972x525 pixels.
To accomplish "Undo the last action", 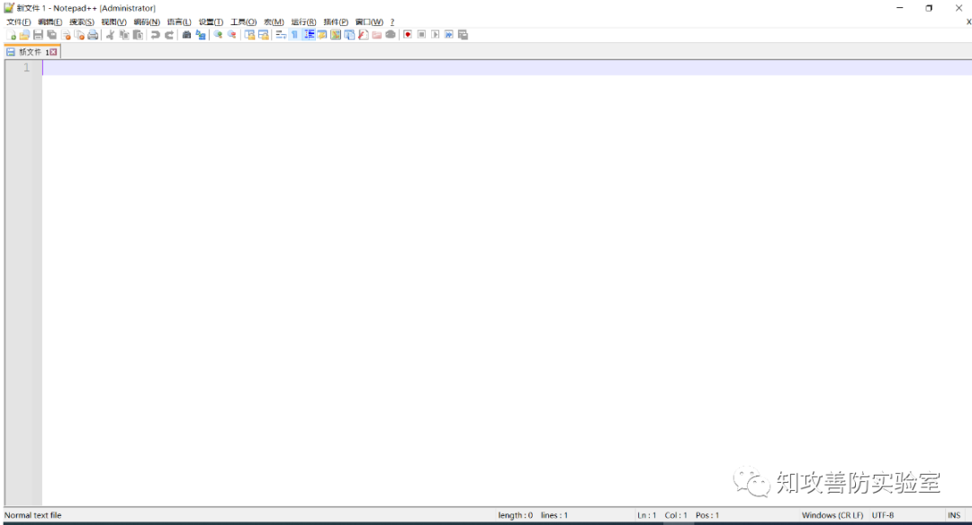I will click(x=155, y=35).
